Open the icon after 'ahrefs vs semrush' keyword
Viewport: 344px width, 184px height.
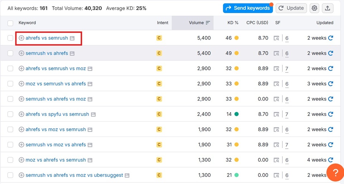tap(72, 39)
